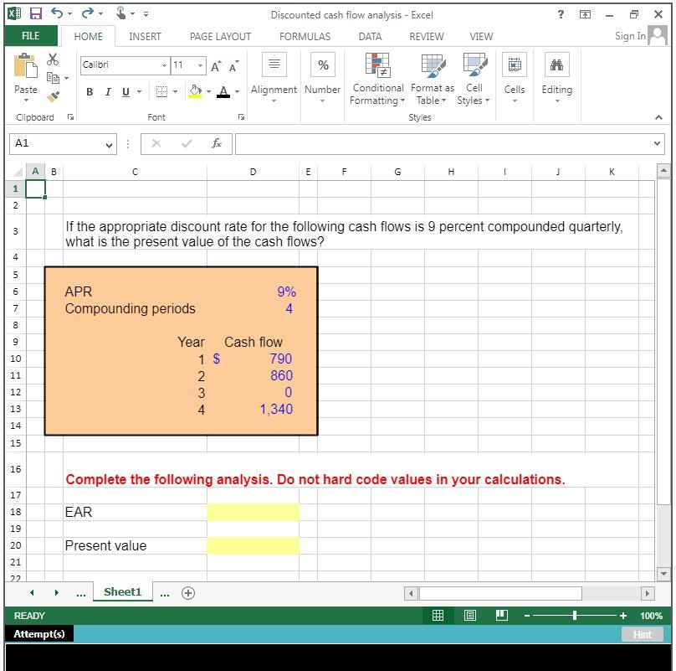Switch to Page Layout view
This screenshot has height=671, width=676.
[x=470, y=616]
